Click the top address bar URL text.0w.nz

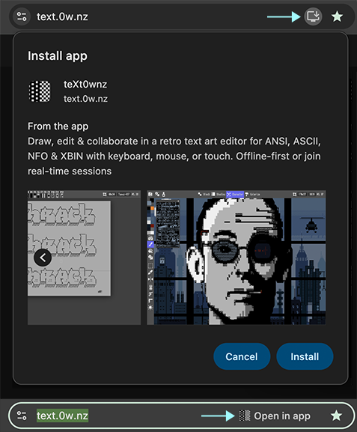[62, 16]
